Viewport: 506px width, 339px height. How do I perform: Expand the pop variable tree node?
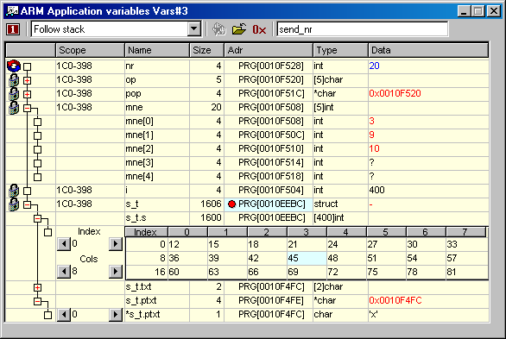27,94
